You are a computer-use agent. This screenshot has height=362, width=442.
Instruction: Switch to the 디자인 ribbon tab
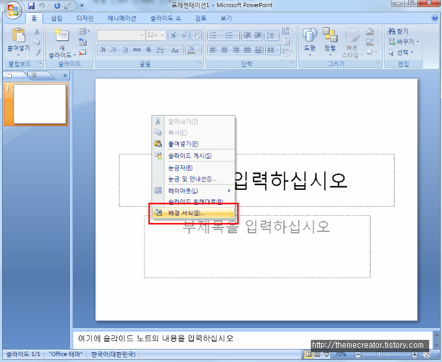[x=85, y=18]
